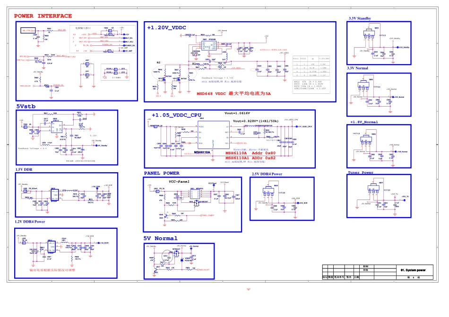Click the 5V Normal section title
The width and height of the screenshot is (449, 317).
pyautogui.click(x=161, y=238)
